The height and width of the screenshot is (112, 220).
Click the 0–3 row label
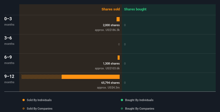pos(8,19)
